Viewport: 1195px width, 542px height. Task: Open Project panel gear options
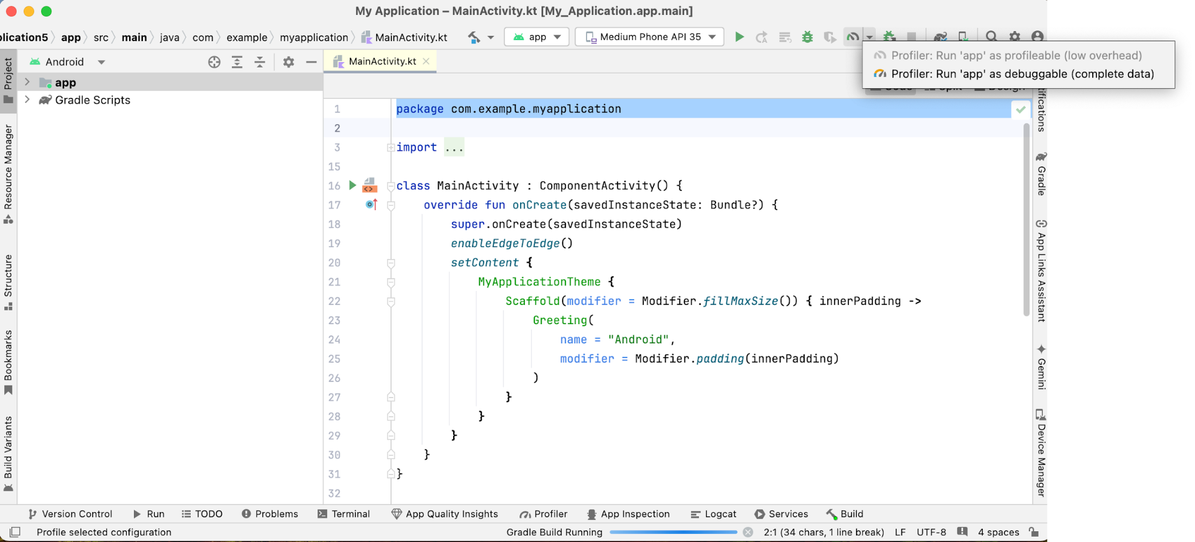point(289,62)
